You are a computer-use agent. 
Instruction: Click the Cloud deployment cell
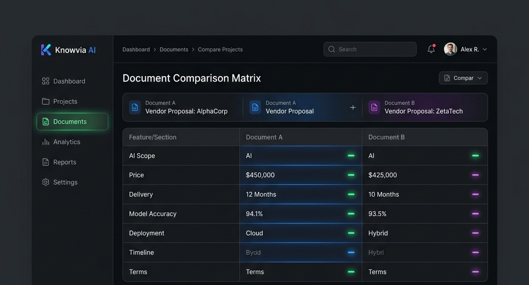(301, 233)
